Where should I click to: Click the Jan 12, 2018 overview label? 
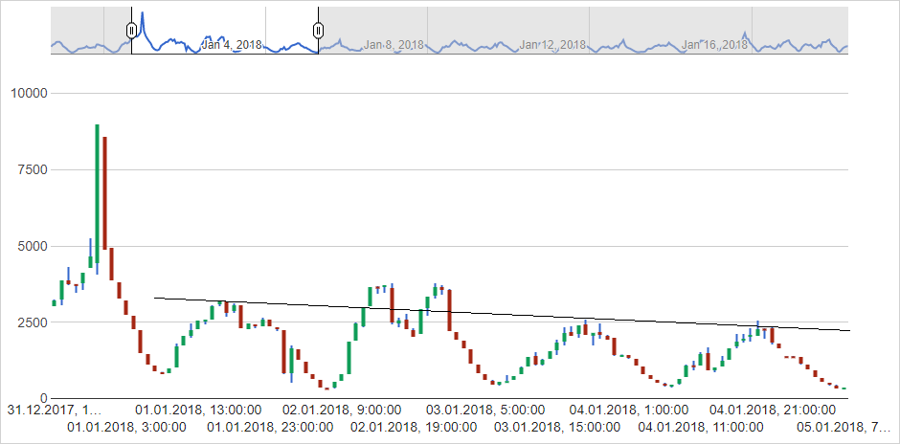tap(552, 44)
